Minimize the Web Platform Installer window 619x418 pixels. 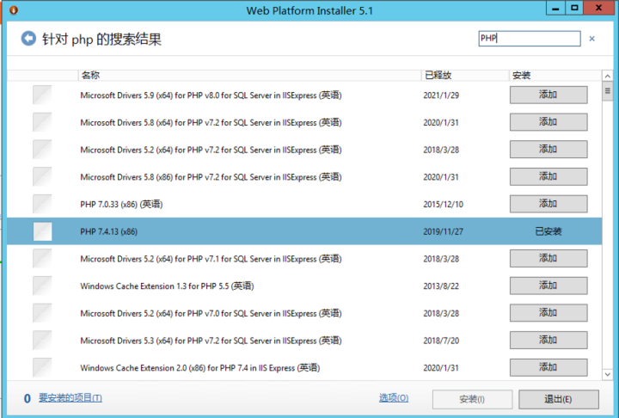[555, 8]
